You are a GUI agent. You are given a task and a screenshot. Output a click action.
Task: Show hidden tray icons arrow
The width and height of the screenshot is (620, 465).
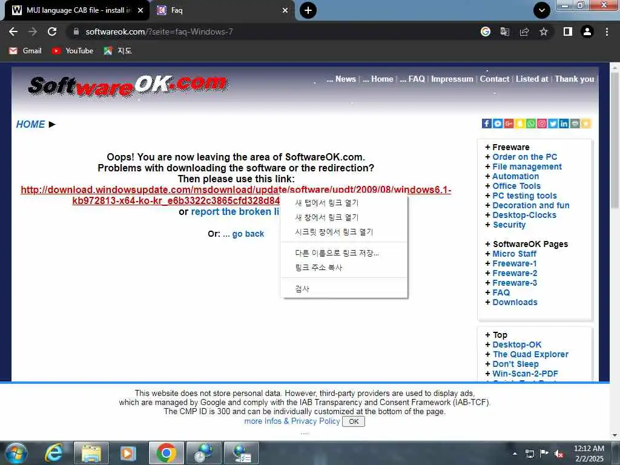pyautogui.click(x=515, y=453)
